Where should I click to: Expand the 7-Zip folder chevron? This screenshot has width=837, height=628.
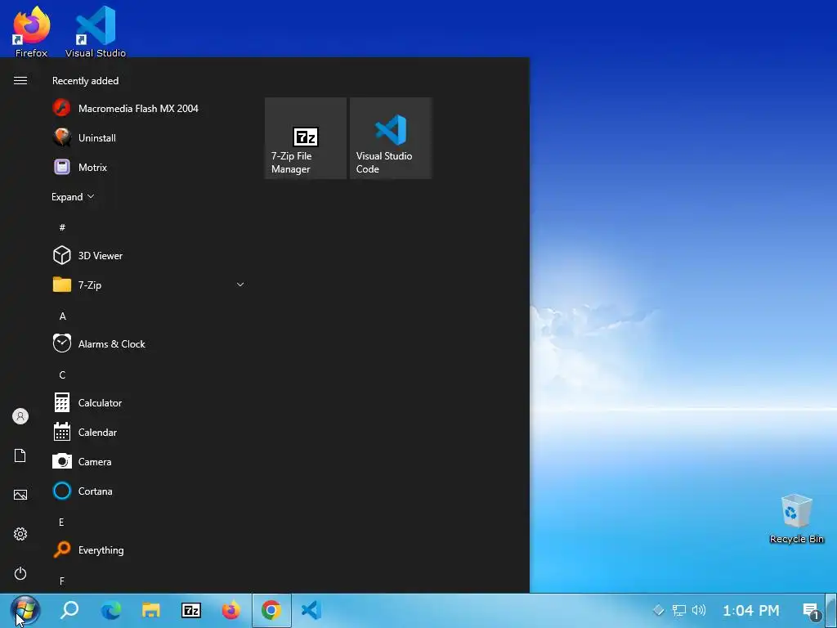(x=240, y=285)
